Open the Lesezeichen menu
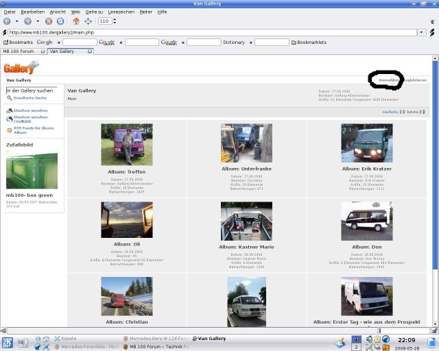The width and height of the screenshot is (439, 351). (121, 12)
